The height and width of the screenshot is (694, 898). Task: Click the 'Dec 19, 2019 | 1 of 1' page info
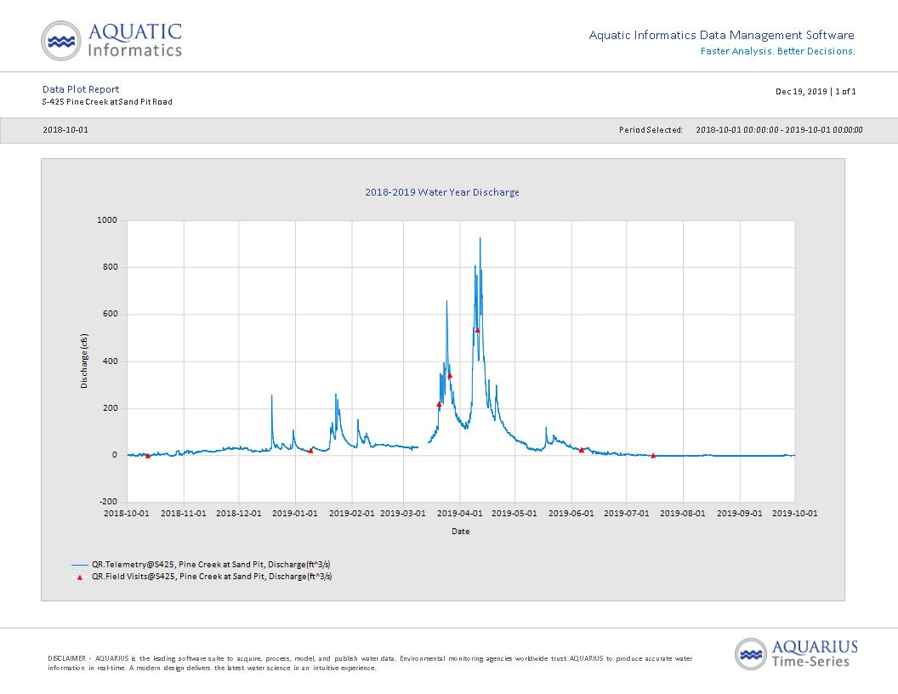[x=816, y=92]
